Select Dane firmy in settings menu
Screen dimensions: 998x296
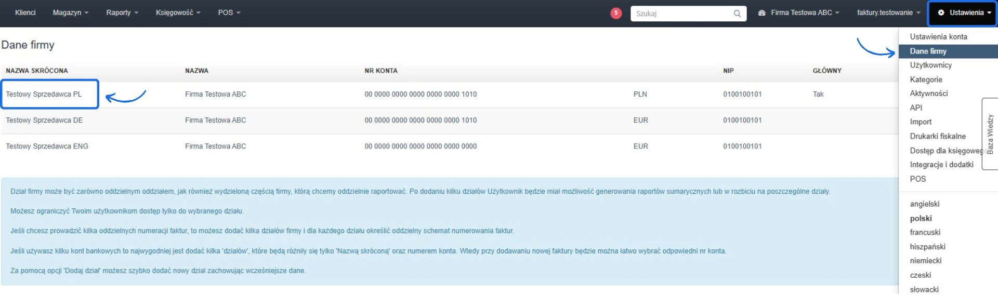tap(928, 51)
